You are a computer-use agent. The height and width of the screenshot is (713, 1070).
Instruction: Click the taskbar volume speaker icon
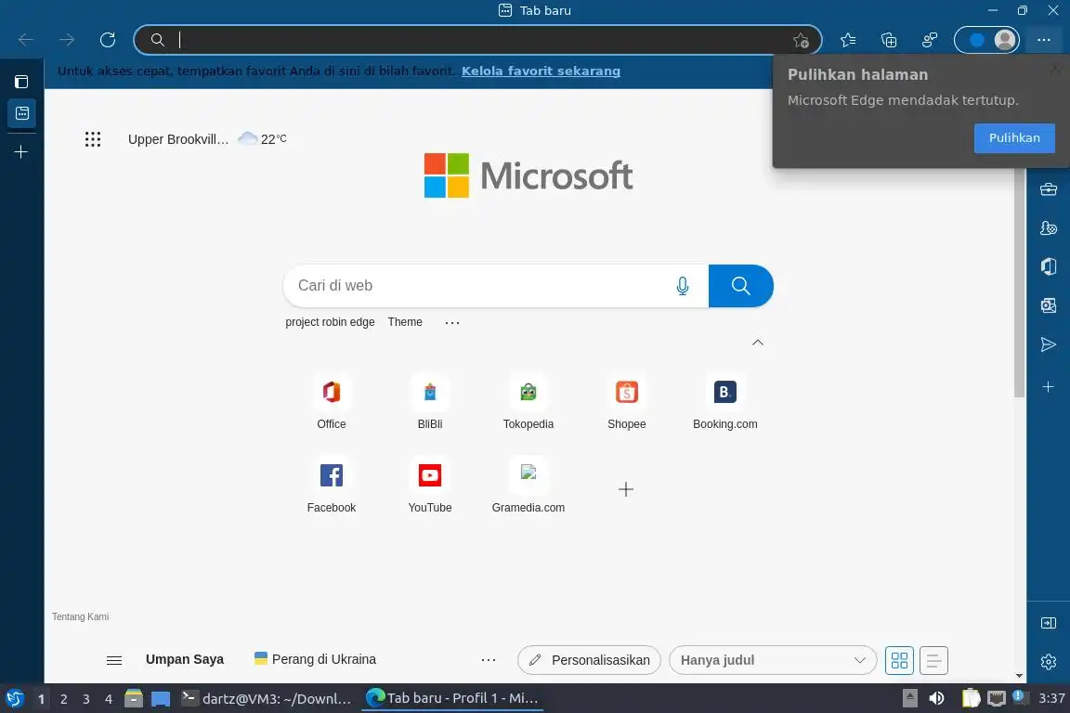click(x=937, y=698)
